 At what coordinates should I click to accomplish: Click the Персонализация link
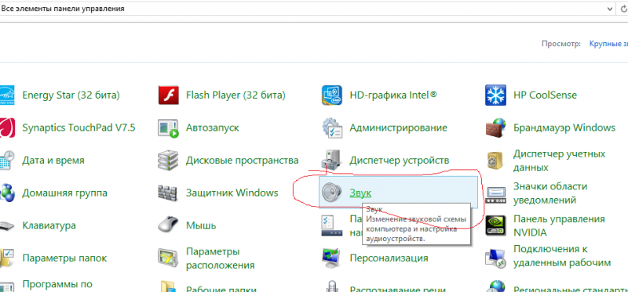[389, 258]
